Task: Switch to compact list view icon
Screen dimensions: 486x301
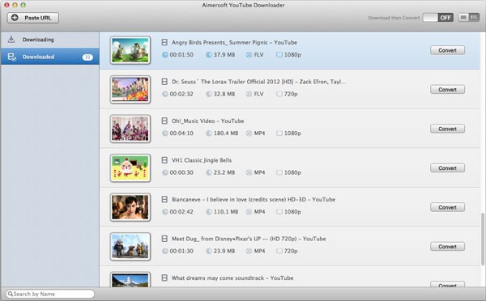Action: 463,17
